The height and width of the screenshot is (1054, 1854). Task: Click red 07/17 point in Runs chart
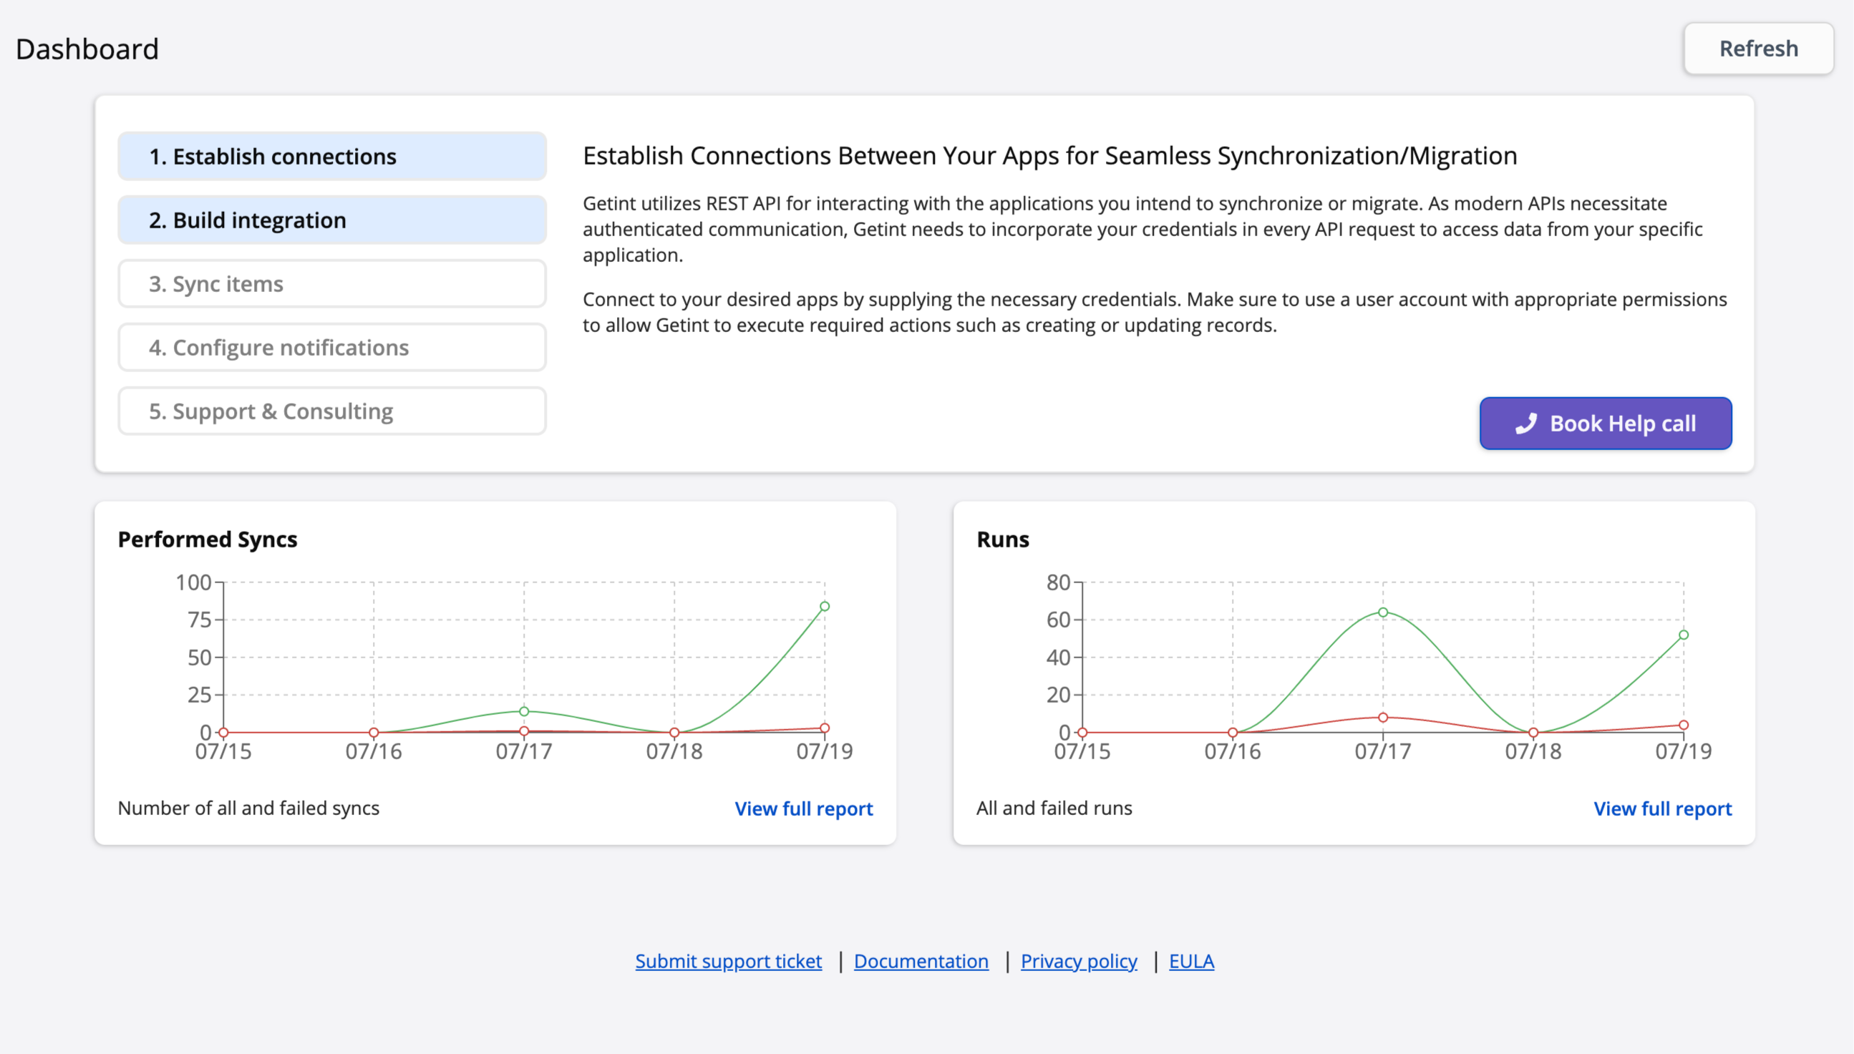1382,718
